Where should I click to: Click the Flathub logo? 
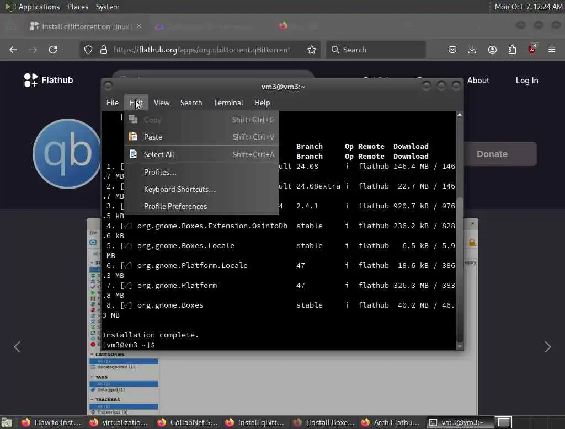click(49, 80)
